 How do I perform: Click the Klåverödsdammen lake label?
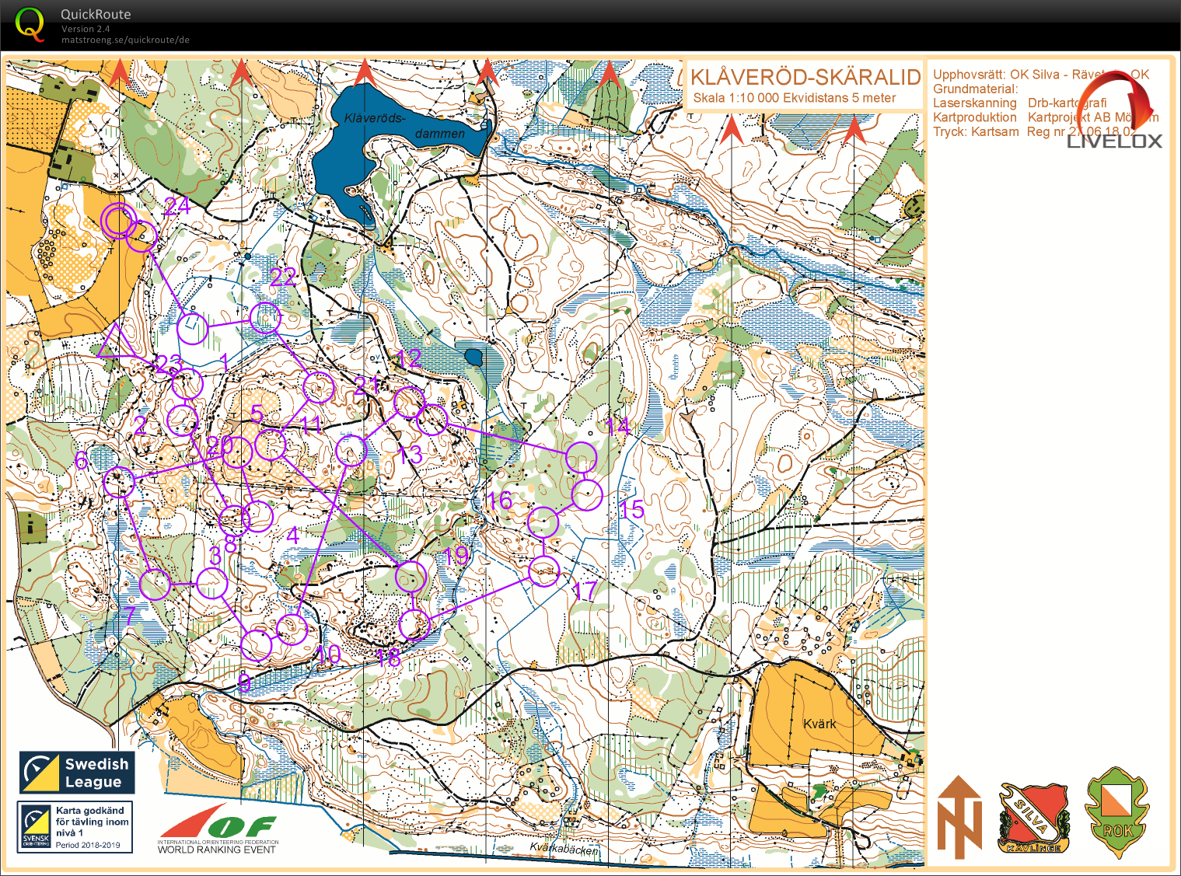pos(404,125)
